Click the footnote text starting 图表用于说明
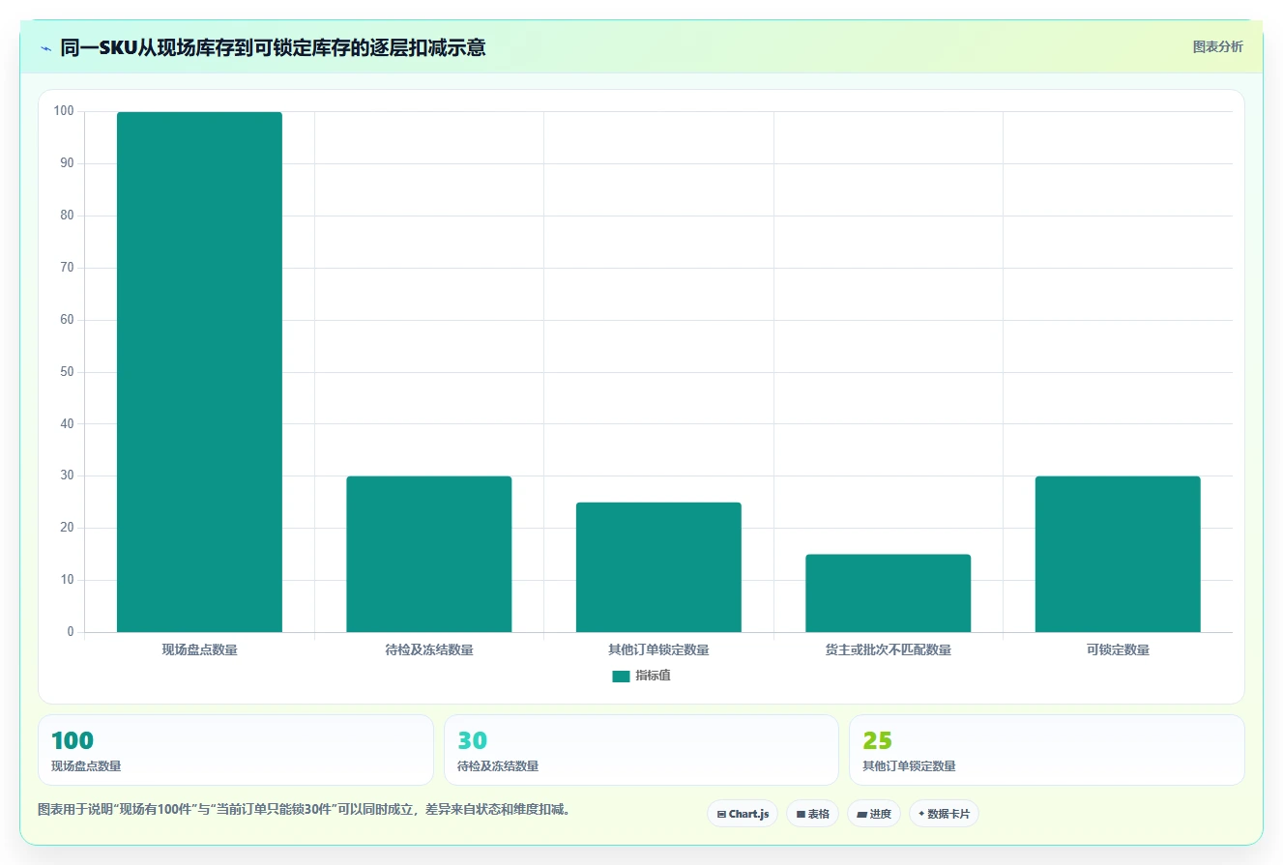The height and width of the screenshot is (865, 1283). click(x=305, y=809)
